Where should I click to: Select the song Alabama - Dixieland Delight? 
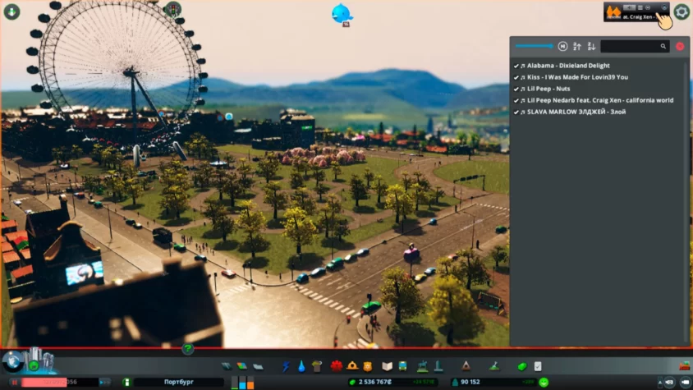(x=568, y=66)
